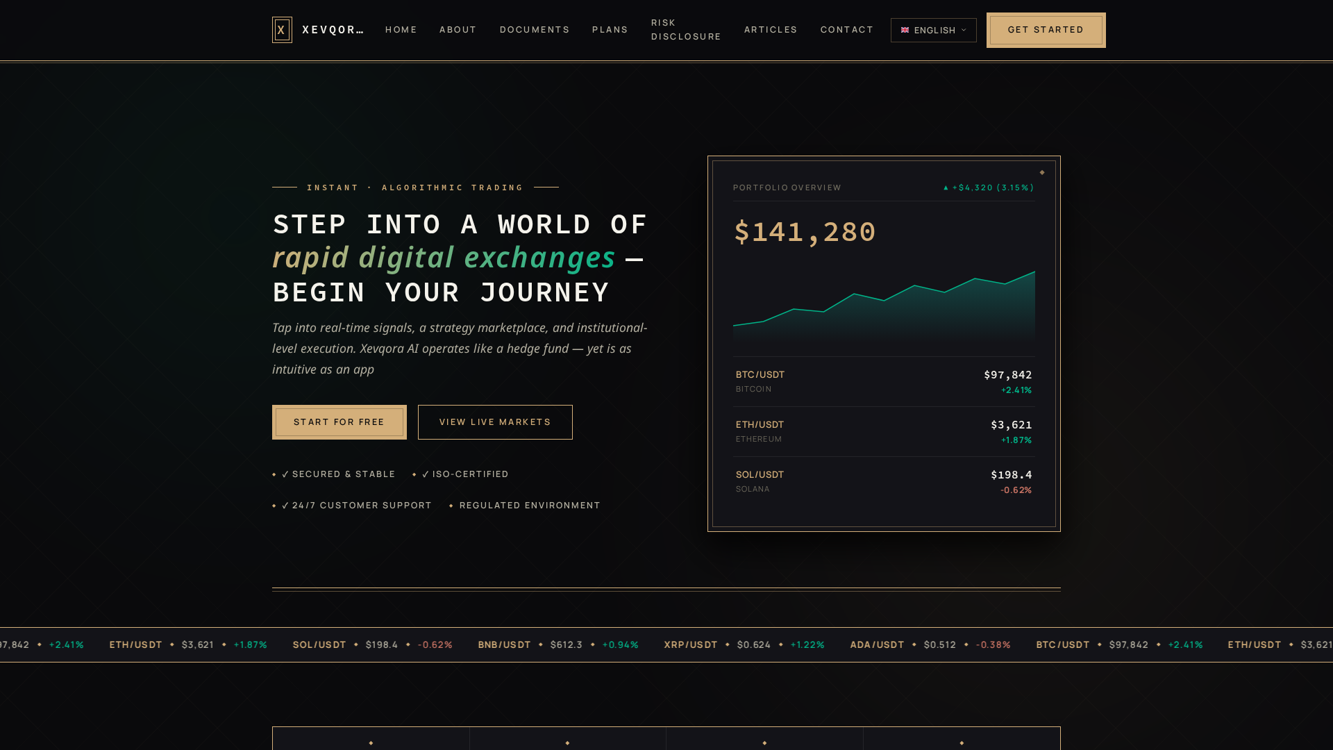Open the Plans menu item

(x=610, y=30)
